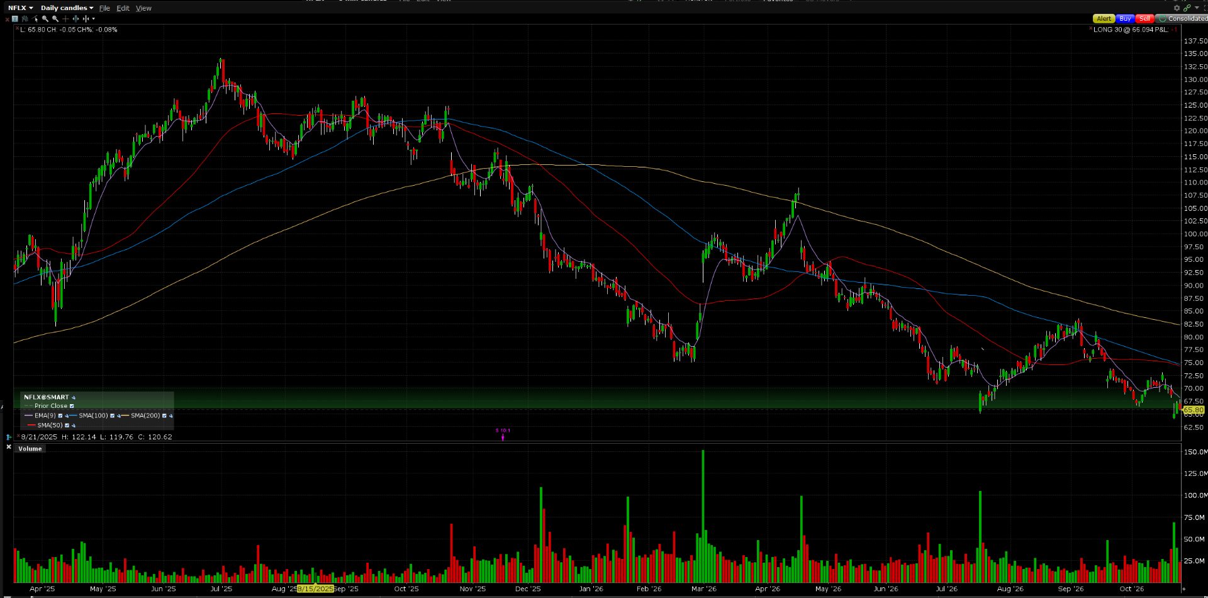Expand the chart toolbar overflow arrow
The width and height of the screenshot is (1208, 598).
click(x=94, y=19)
